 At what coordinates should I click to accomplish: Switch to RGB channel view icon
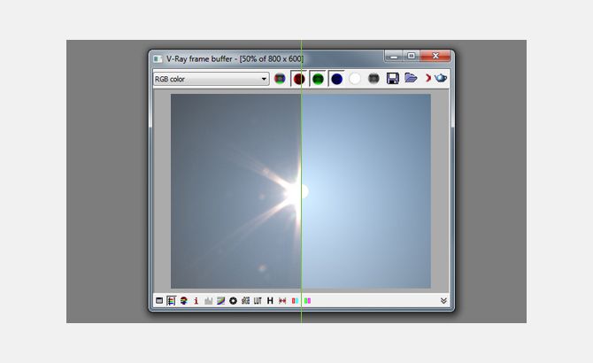tap(280, 79)
